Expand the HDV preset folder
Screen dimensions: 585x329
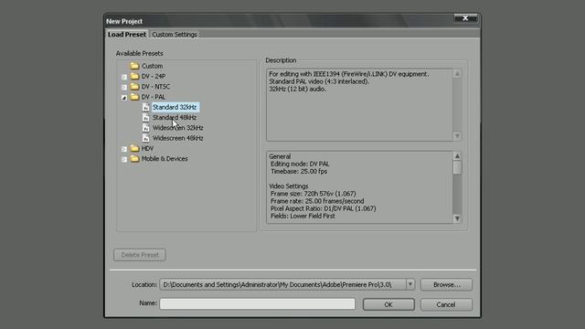coord(124,149)
